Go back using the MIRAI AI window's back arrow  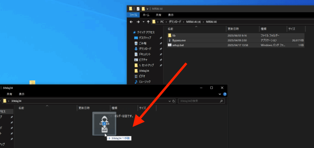[x=131, y=22]
